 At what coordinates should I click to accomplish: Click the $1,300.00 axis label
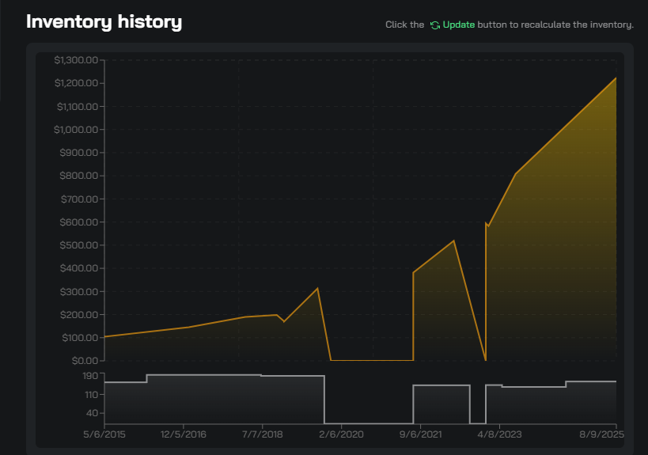(x=76, y=60)
